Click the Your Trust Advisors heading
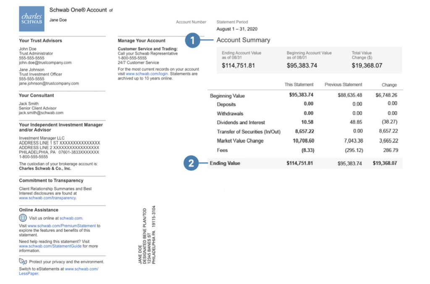430x284 pixels. [x=40, y=41]
